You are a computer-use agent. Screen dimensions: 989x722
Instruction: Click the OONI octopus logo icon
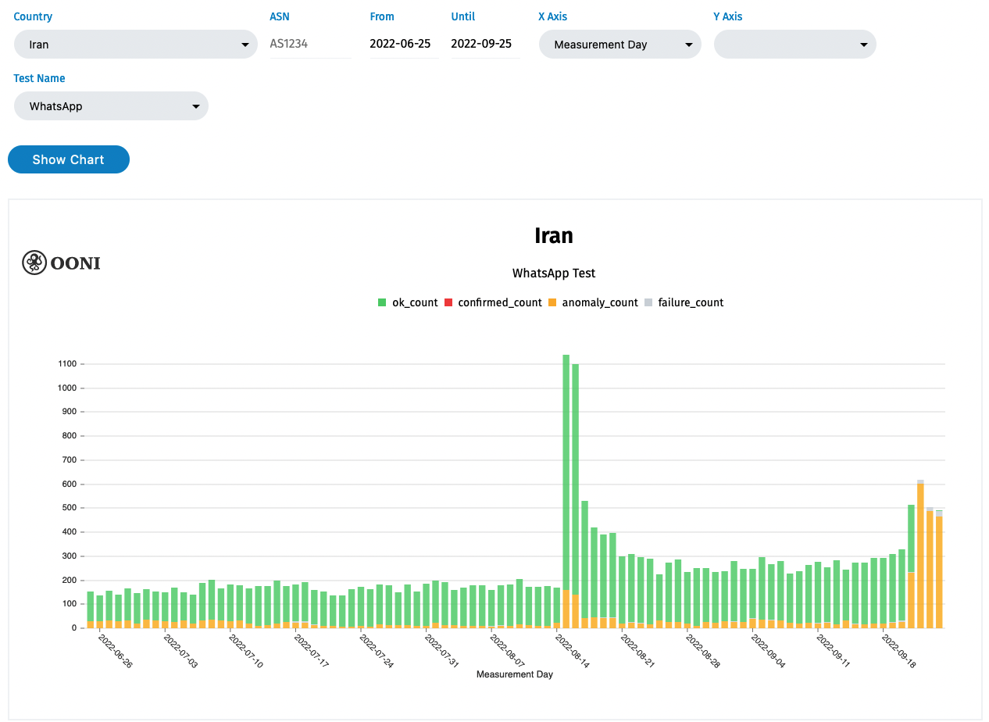coord(34,263)
